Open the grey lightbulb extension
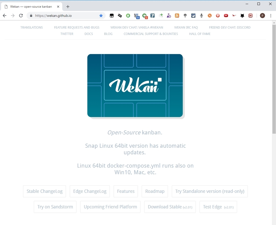This screenshot has height=225, width=276. (185, 16)
